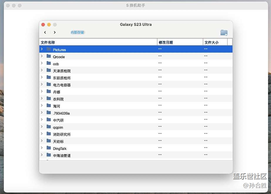The width and height of the screenshot is (271, 194).
Task: Click the DingTalk folder icon
Action: coord(49,148)
